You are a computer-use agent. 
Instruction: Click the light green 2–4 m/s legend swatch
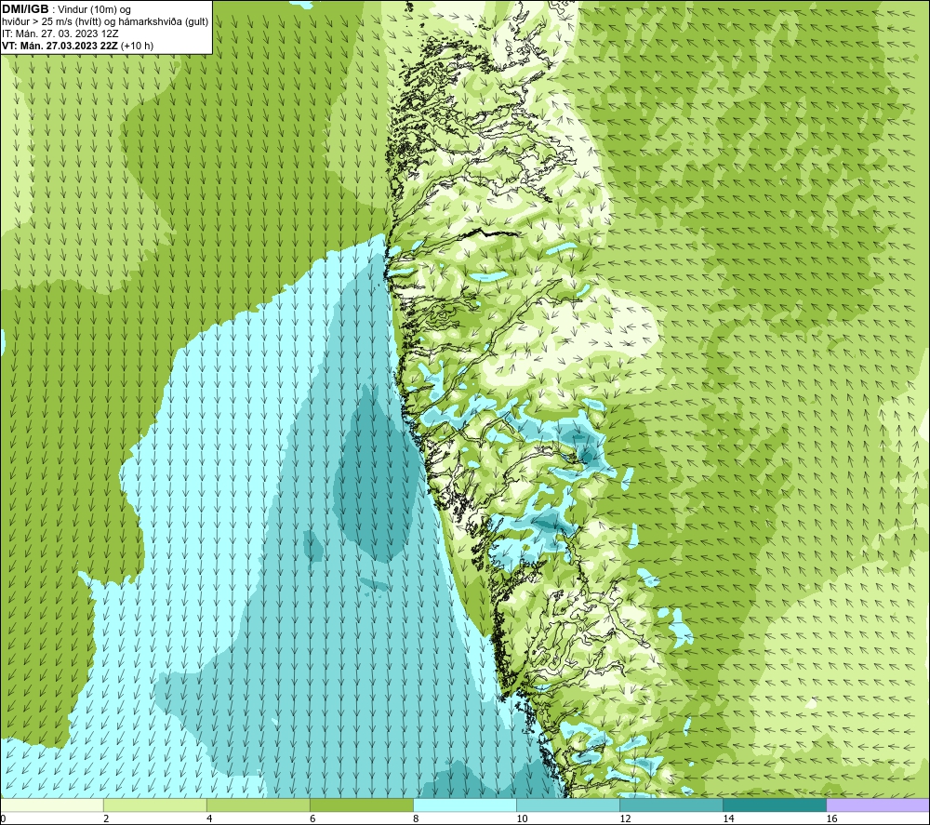[155, 805]
